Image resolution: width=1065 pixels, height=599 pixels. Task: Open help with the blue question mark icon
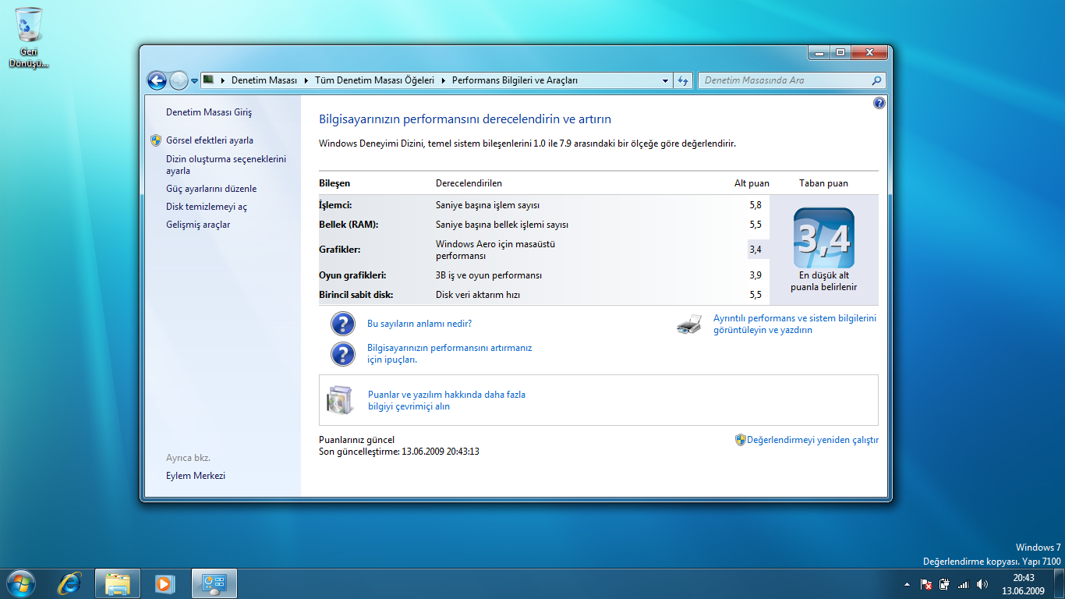pyautogui.click(x=879, y=103)
